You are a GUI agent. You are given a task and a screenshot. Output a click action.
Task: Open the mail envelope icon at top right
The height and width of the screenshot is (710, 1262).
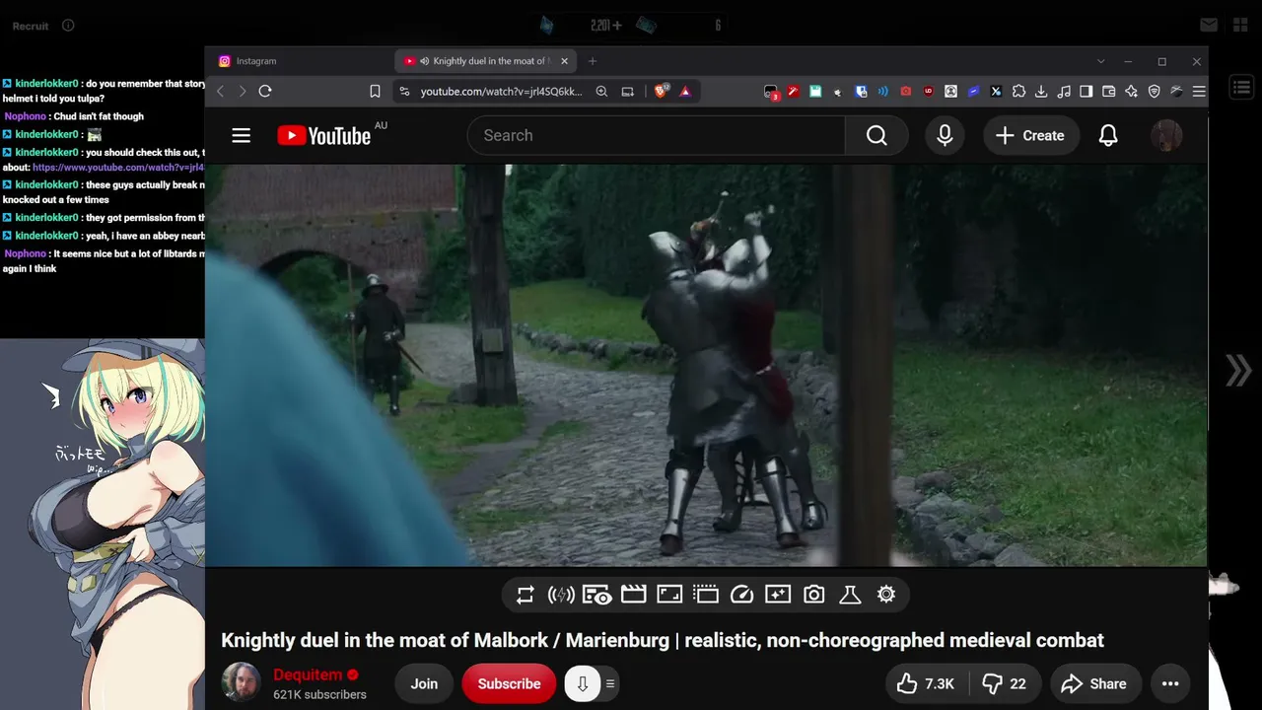[x=1209, y=26]
